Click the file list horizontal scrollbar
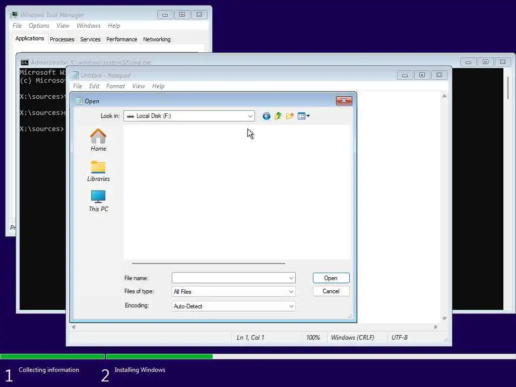The height and width of the screenshot is (387, 516). click(209, 263)
